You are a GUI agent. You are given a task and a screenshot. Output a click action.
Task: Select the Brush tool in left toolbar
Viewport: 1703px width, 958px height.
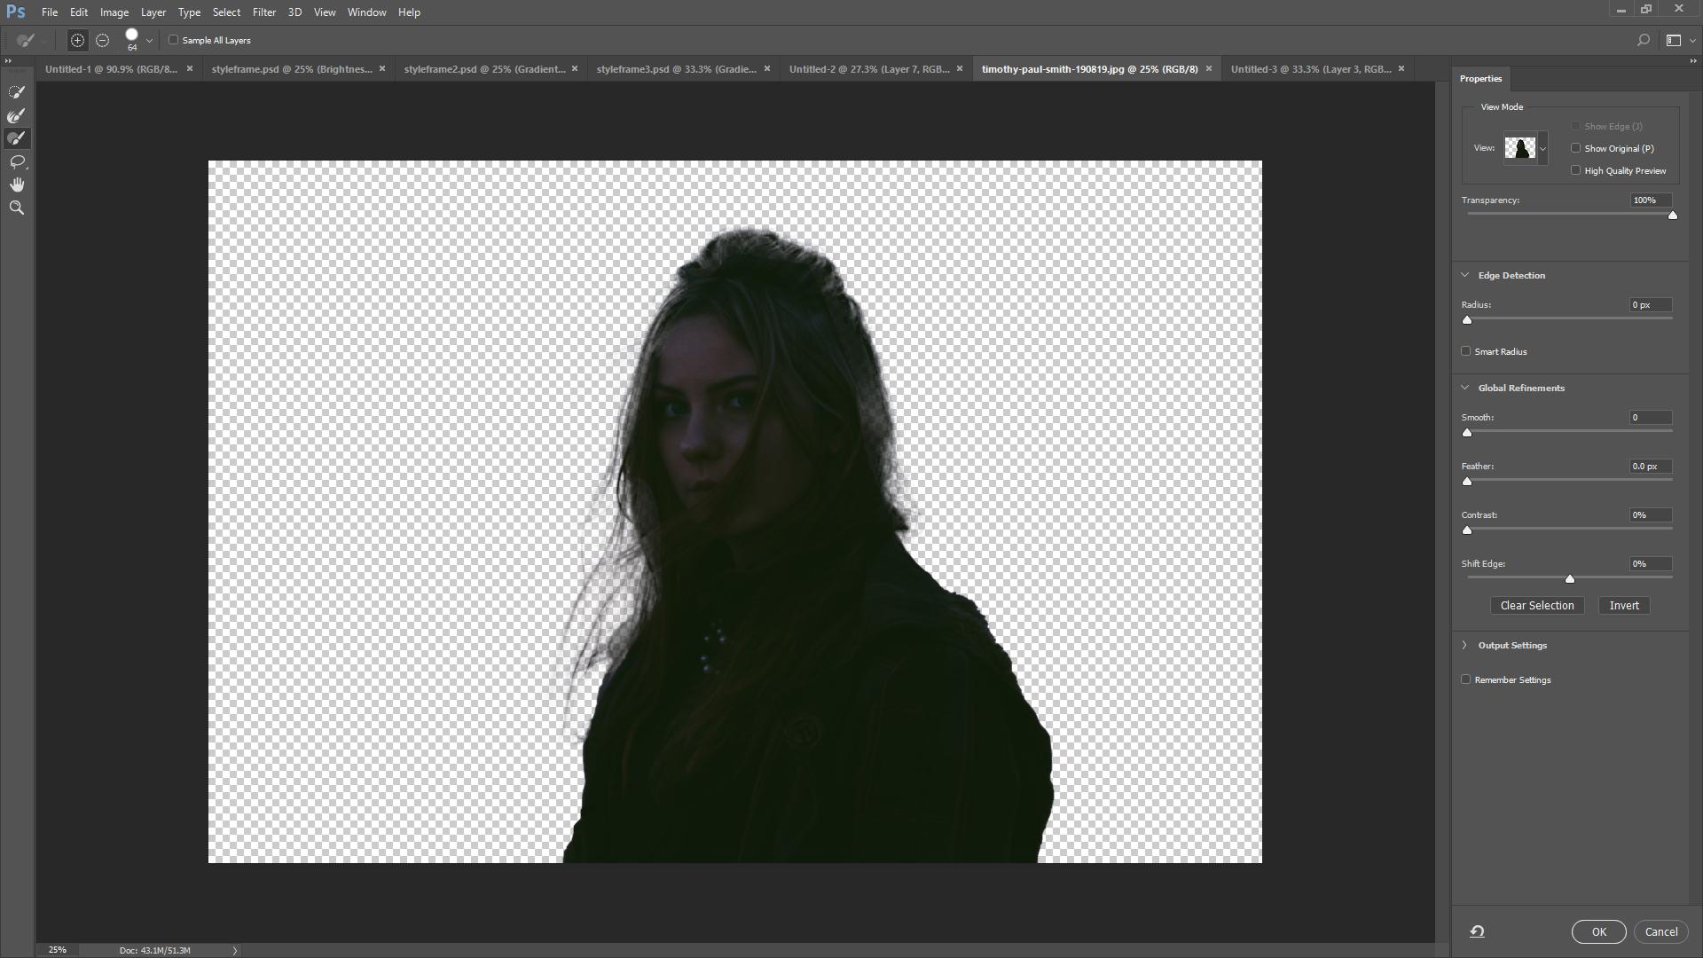[17, 138]
